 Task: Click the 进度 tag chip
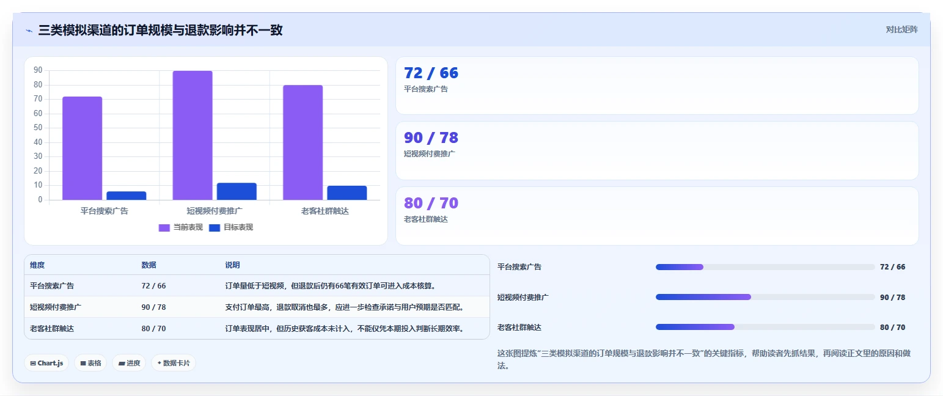click(129, 363)
